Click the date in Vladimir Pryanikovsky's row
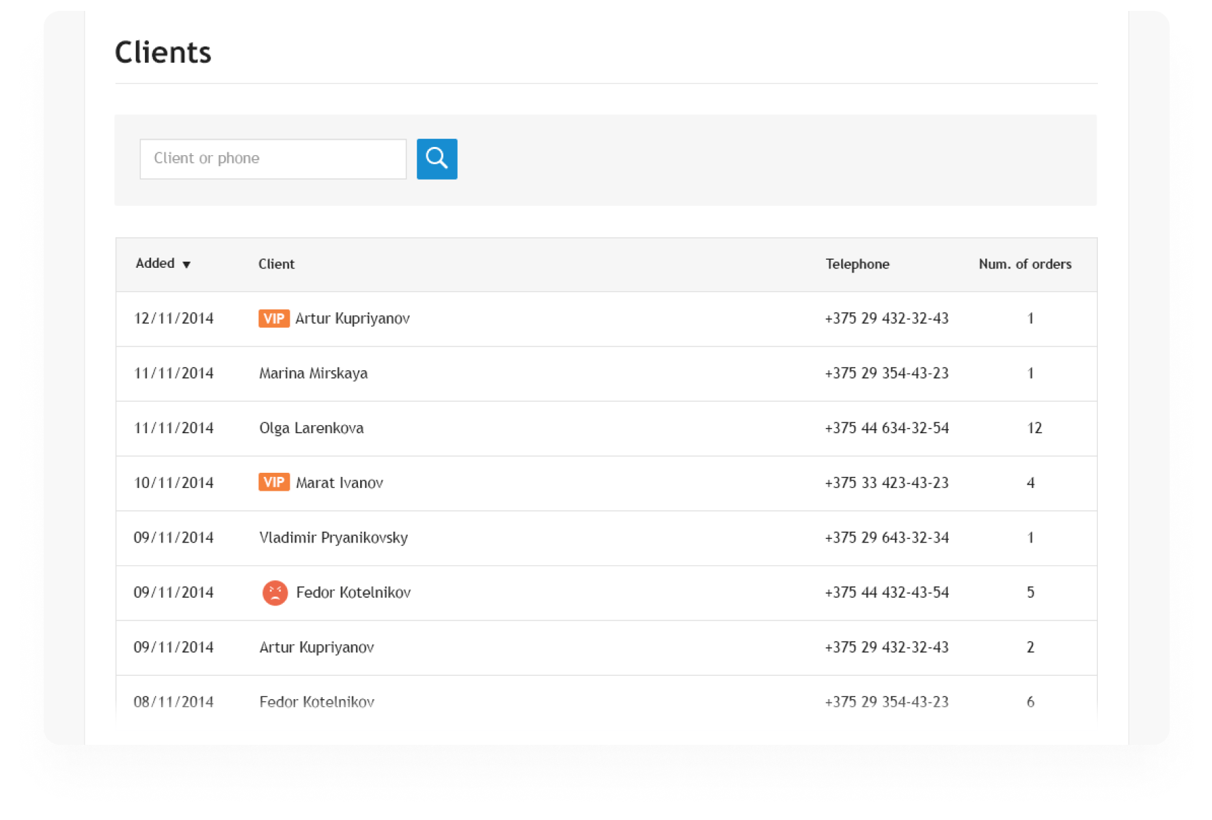Screen dimensions: 1212x820 (x=174, y=538)
